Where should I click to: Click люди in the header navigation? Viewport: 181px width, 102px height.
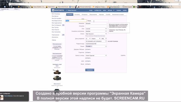coord(91,10)
